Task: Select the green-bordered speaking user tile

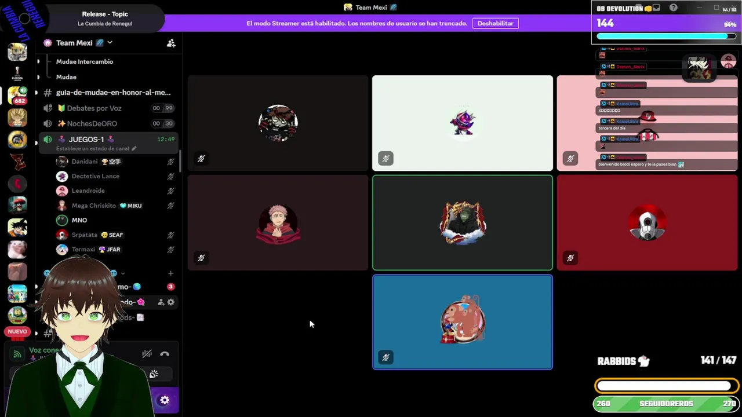Action: pyautogui.click(x=463, y=222)
